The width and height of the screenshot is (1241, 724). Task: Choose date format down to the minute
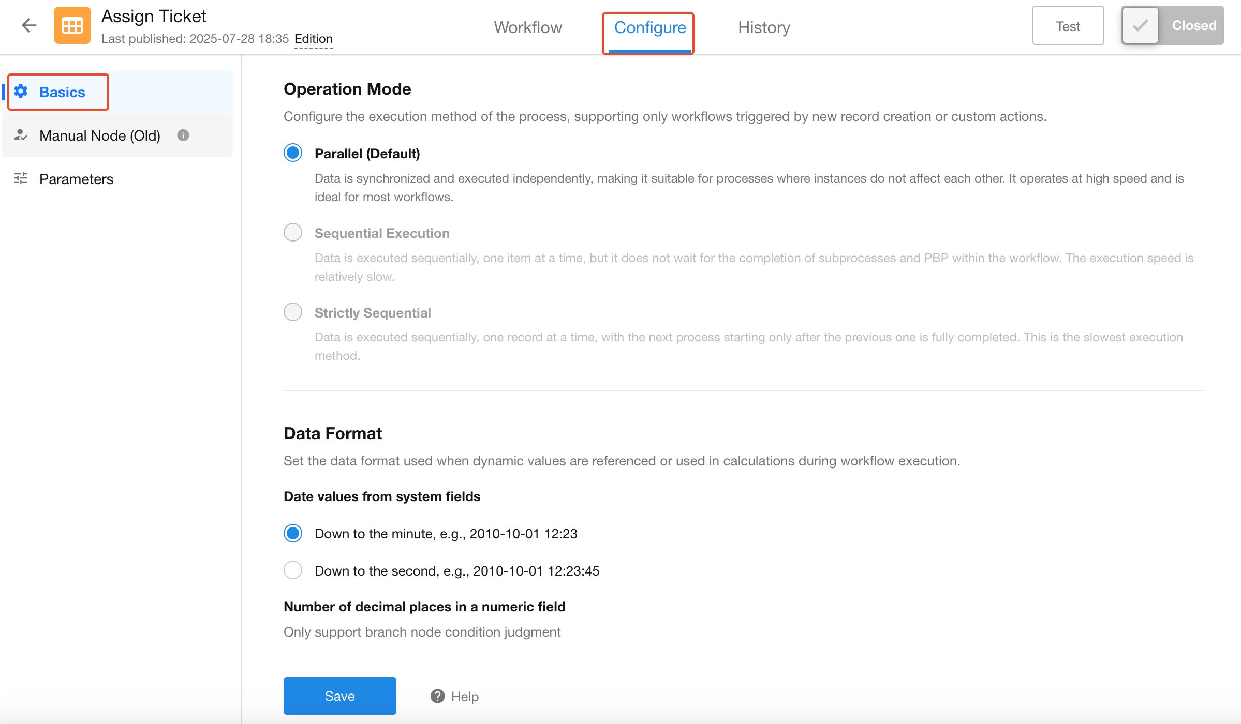[293, 533]
